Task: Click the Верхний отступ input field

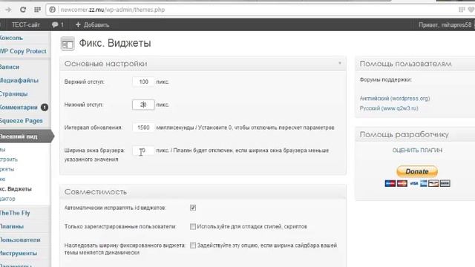Action: tap(143, 82)
